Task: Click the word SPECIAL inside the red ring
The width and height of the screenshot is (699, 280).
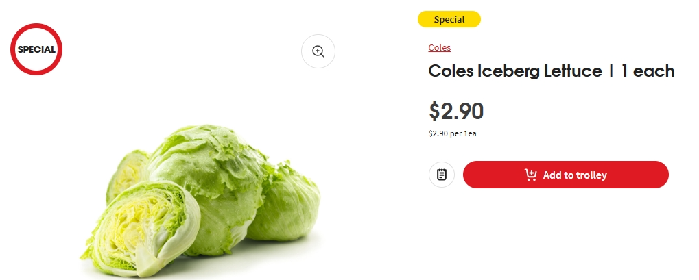Action: coord(36,50)
